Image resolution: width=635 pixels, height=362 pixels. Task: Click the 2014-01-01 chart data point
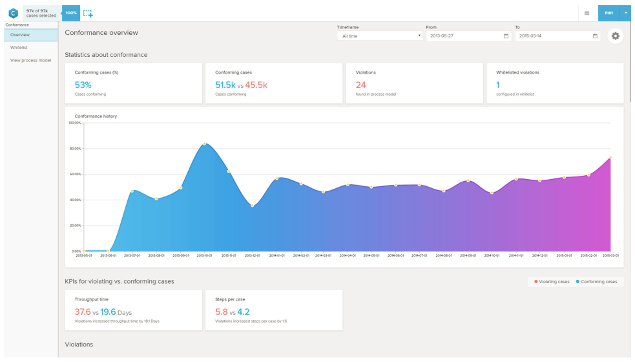coord(276,178)
